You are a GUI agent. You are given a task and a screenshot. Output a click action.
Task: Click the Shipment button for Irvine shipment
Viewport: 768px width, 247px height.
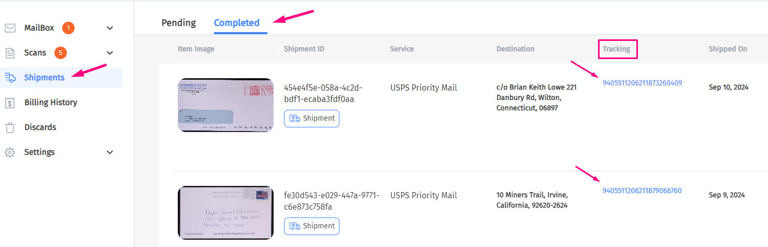pos(311,226)
